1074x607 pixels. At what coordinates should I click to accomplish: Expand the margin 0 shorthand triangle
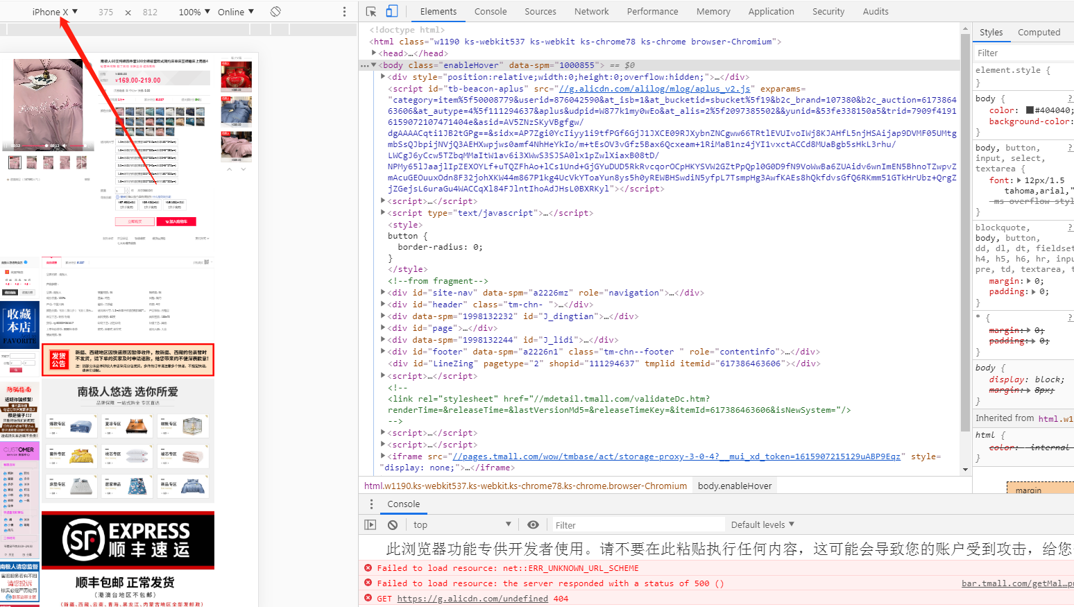click(x=1030, y=282)
